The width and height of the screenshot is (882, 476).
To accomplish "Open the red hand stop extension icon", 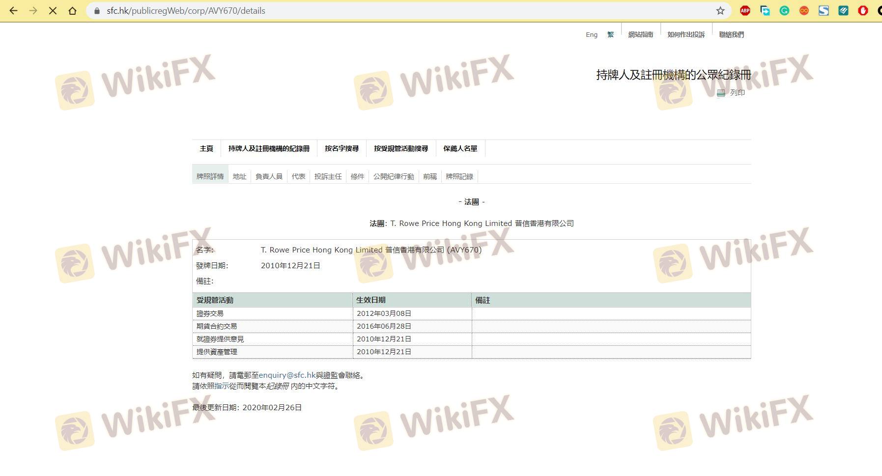I will point(863,10).
